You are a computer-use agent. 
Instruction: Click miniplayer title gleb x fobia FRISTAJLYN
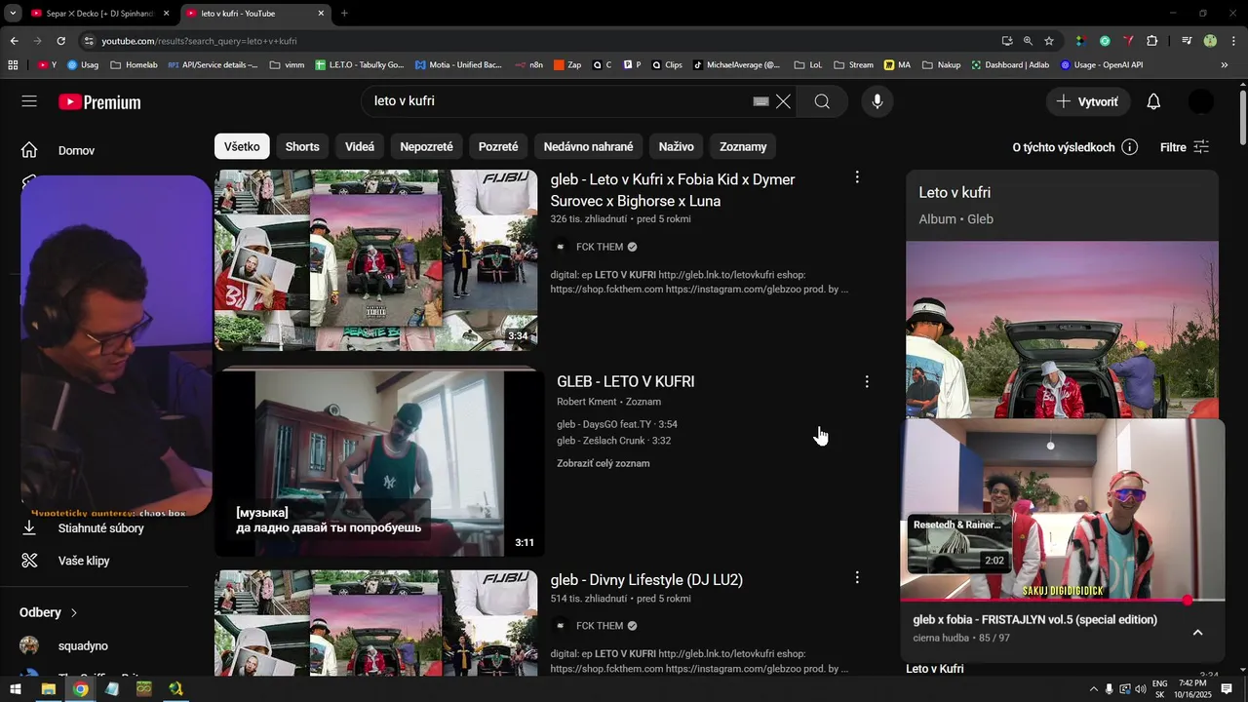click(1034, 619)
